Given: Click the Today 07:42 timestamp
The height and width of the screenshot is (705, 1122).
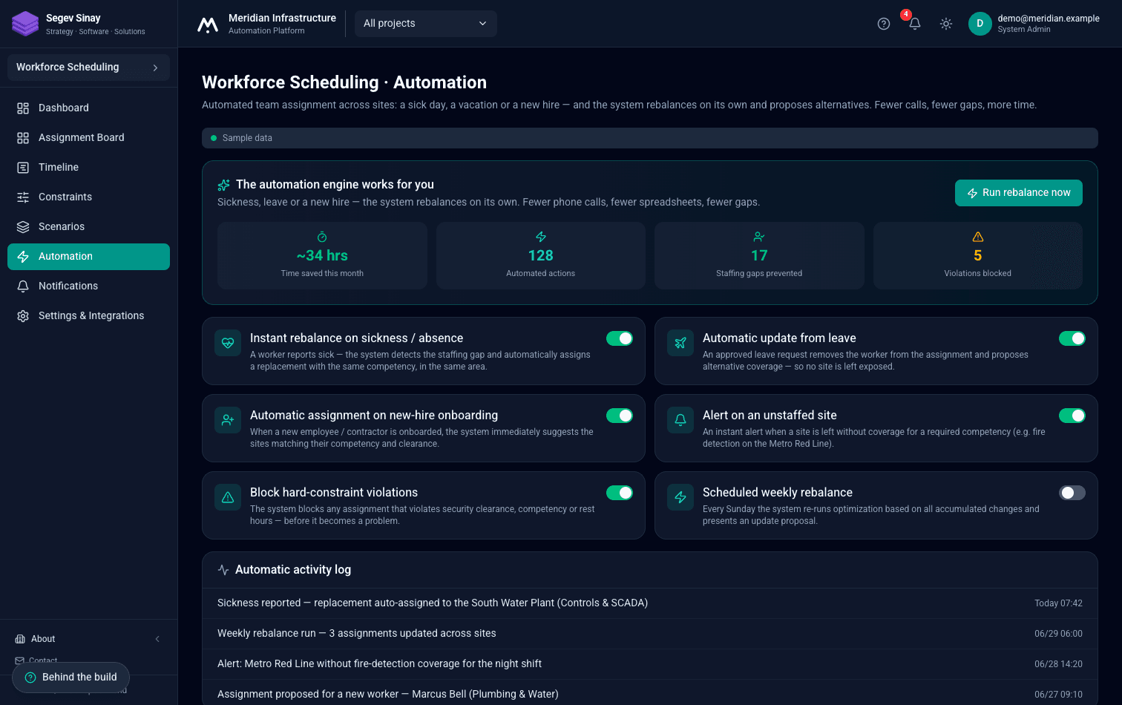Looking at the screenshot, I should [1058, 603].
